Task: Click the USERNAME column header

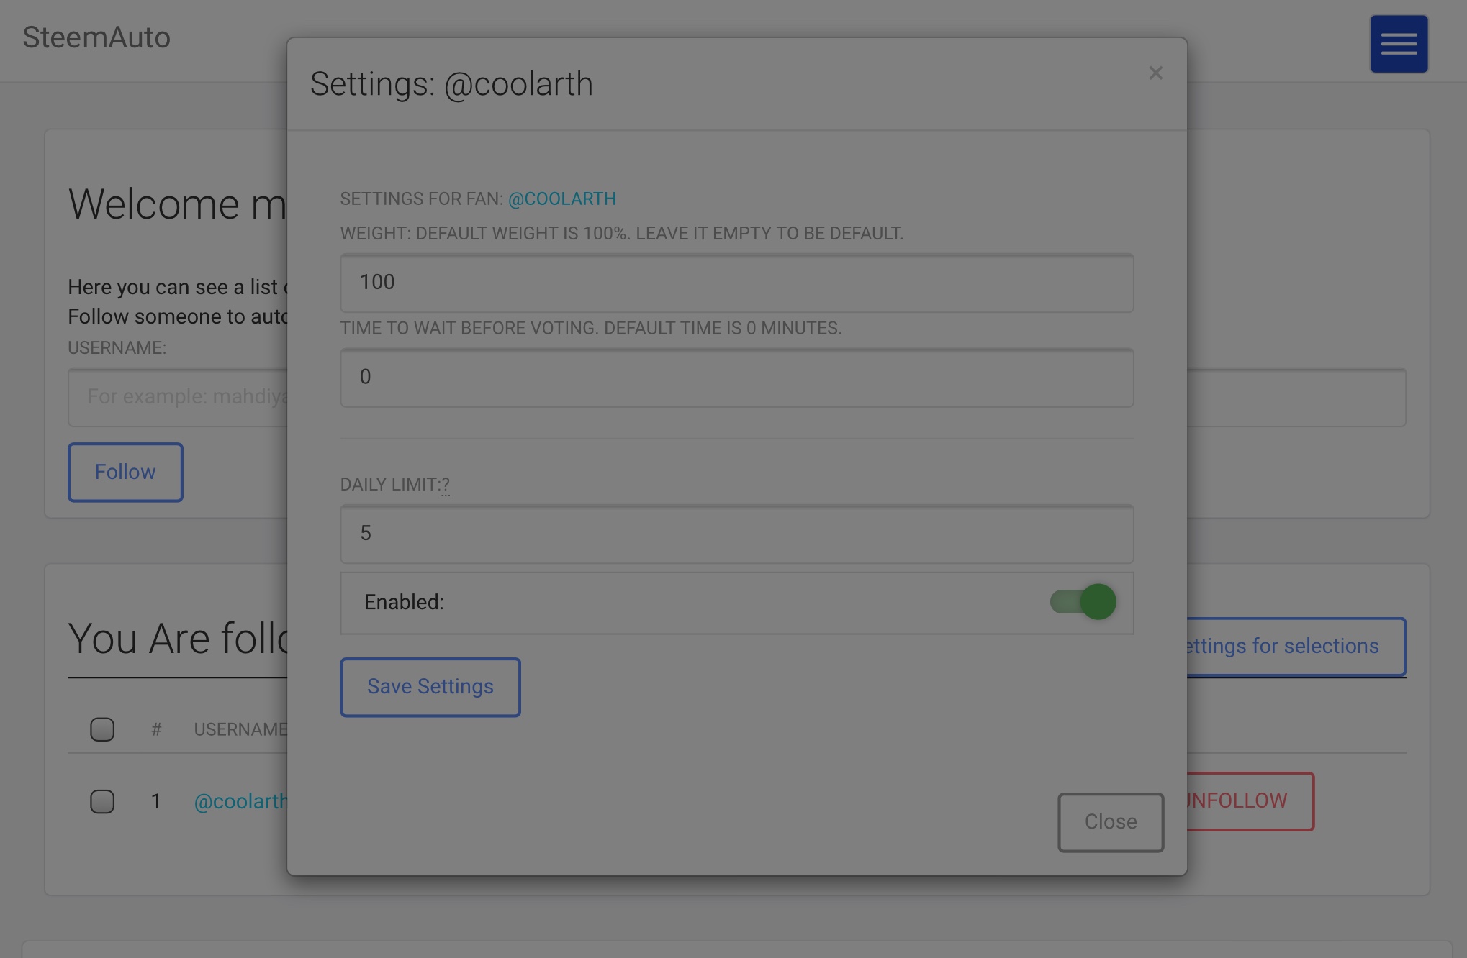Action: [x=240, y=729]
